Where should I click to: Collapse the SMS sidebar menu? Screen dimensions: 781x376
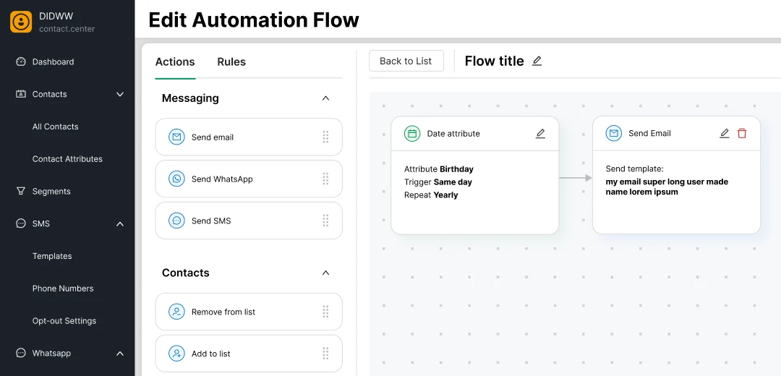click(x=120, y=224)
